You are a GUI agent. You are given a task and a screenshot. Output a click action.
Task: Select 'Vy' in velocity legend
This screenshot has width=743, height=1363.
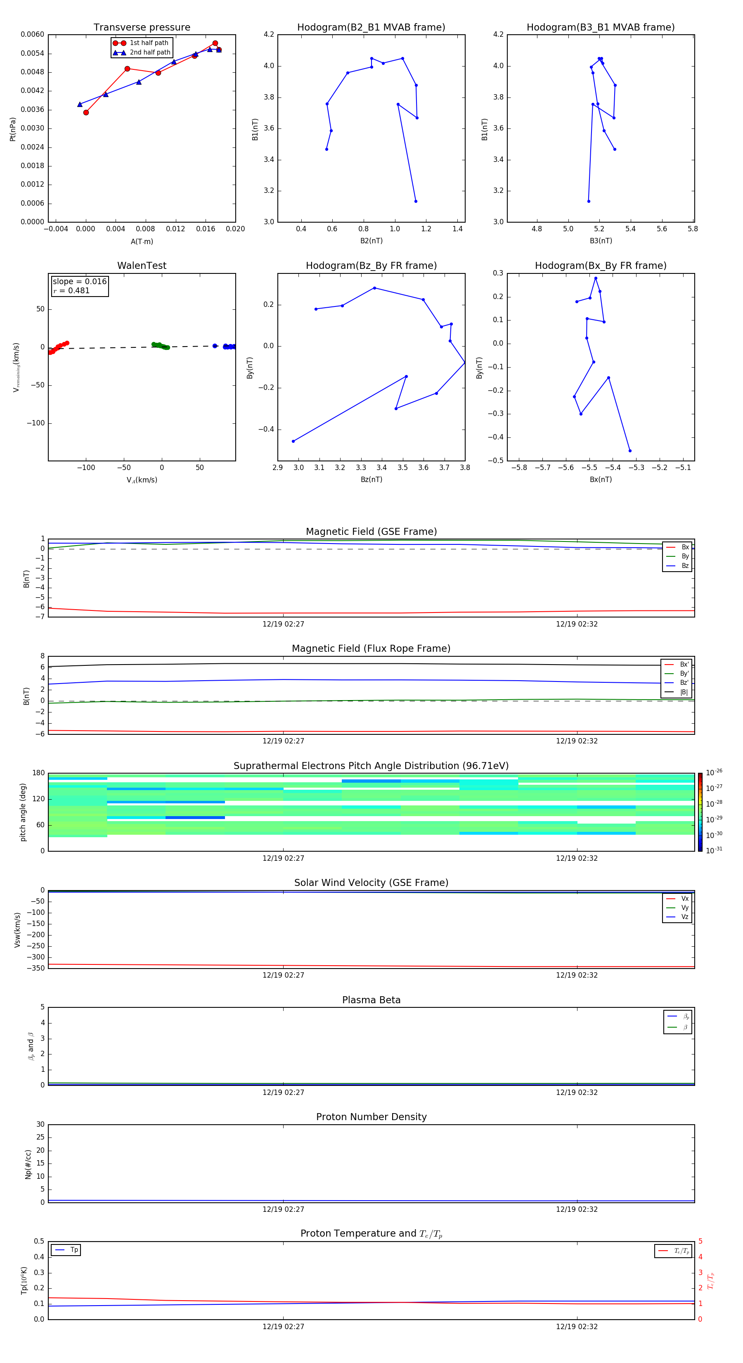[x=677, y=907]
